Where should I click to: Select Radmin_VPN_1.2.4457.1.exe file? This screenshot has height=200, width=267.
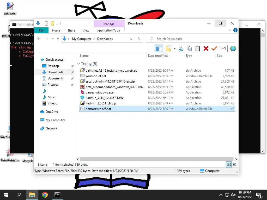pos(157,98)
